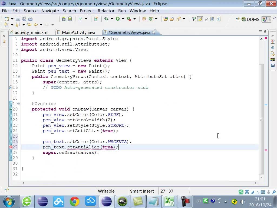277x208 pixels.
Task: Click the Toggle Breadcrumb icon
Action: 194,19
